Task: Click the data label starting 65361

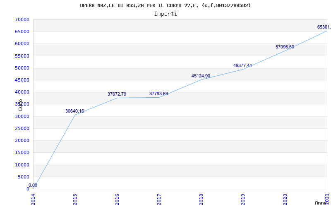Action: pos(324,27)
